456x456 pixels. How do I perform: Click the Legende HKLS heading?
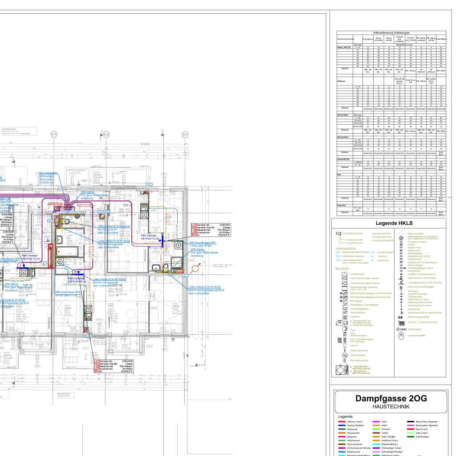394,223
